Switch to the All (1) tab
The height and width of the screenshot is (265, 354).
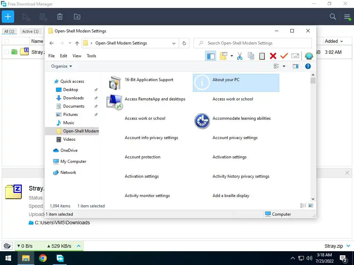point(9,31)
